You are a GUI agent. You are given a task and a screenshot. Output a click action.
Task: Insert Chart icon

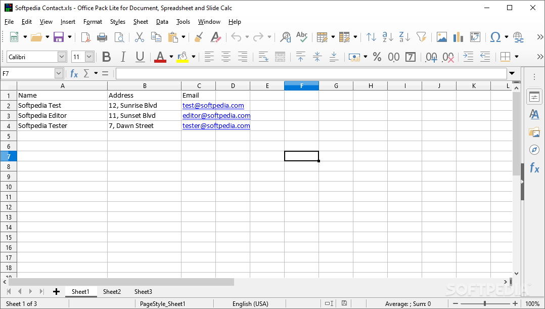coord(458,37)
